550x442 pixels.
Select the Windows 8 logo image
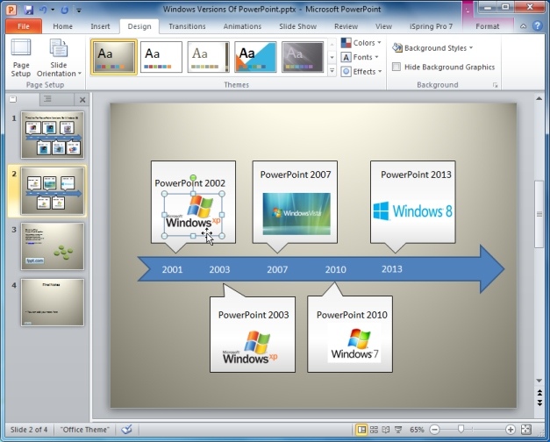click(x=412, y=211)
